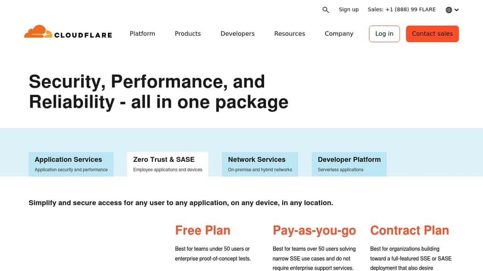Click the Contract Plan heading
The width and height of the screenshot is (483, 271).
pyautogui.click(x=409, y=231)
